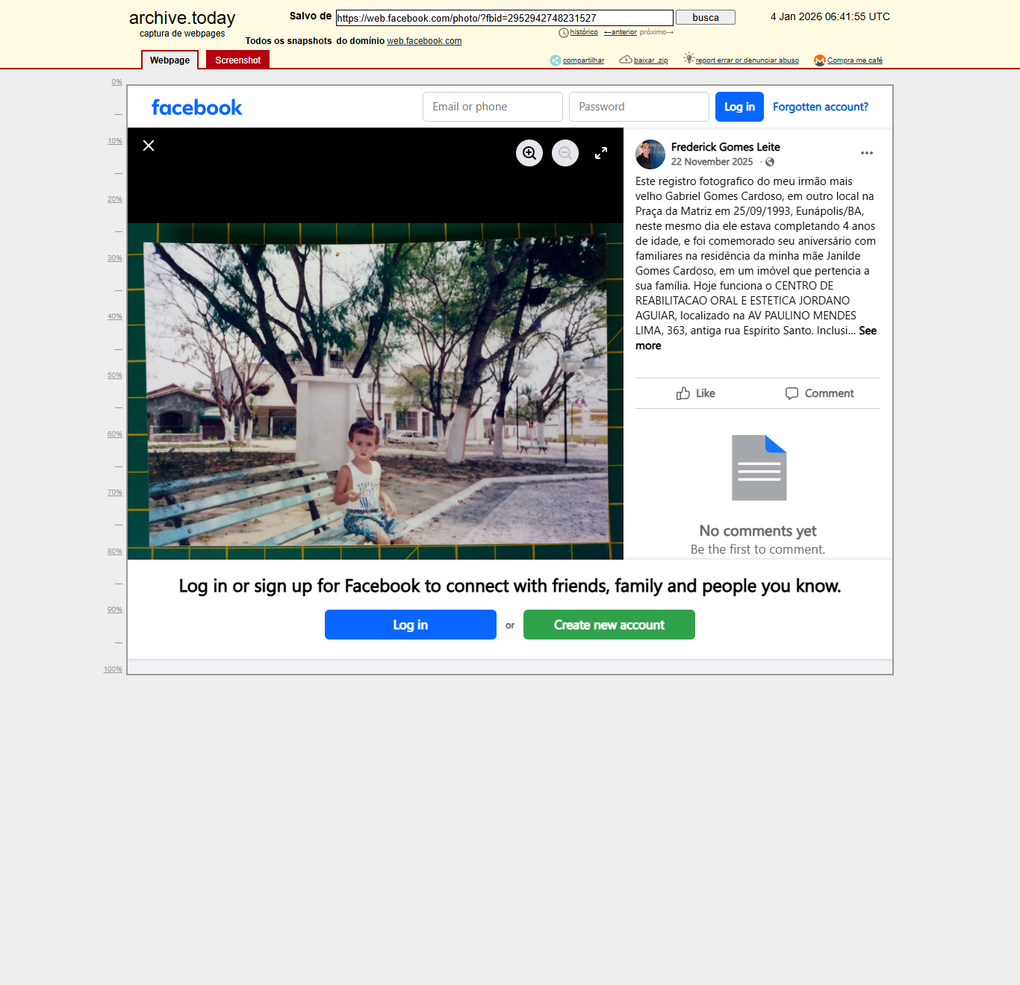Zoom in on the photo

pyautogui.click(x=529, y=153)
